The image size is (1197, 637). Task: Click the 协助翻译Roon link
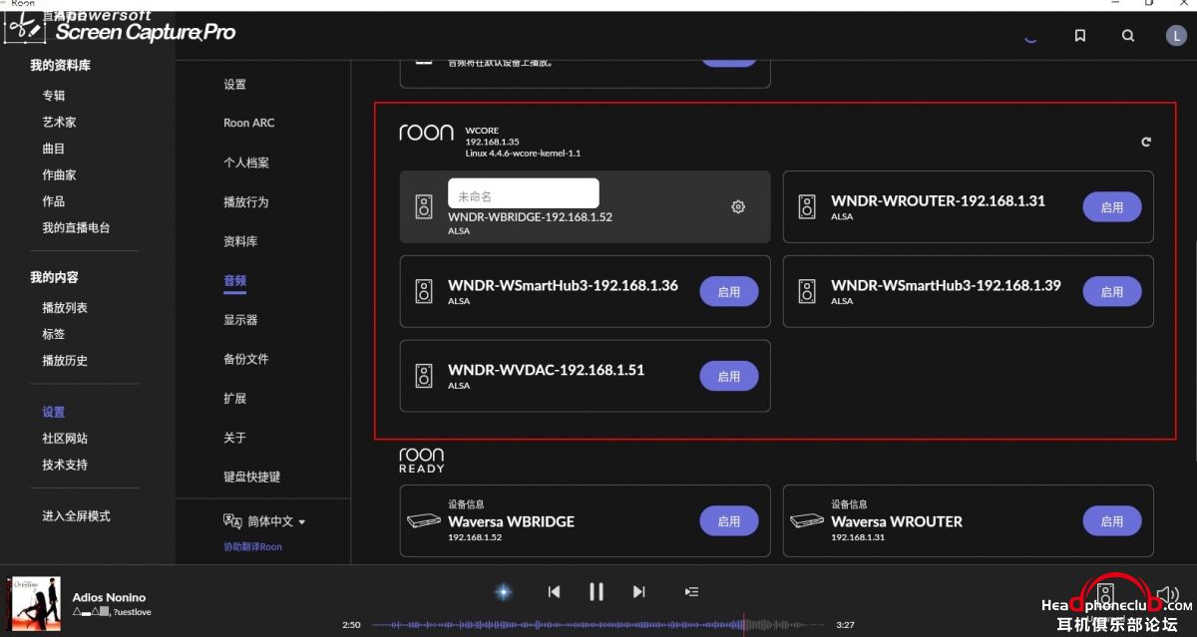point(252,546)
